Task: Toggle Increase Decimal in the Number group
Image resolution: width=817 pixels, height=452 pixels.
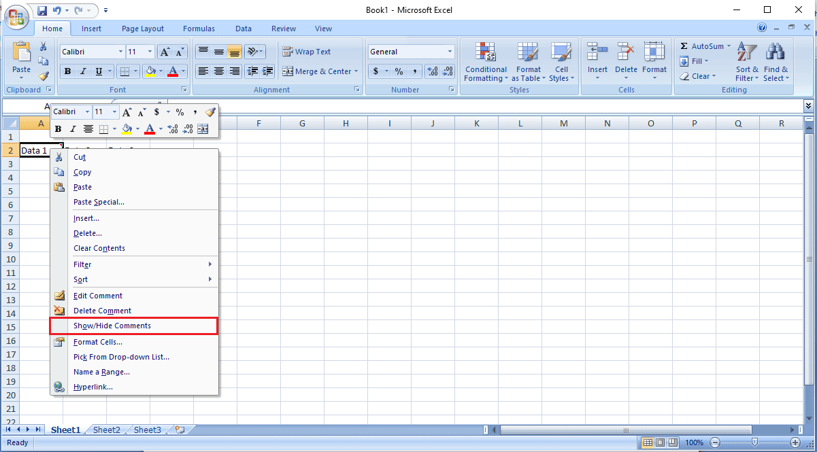Action: pos(434,71)
